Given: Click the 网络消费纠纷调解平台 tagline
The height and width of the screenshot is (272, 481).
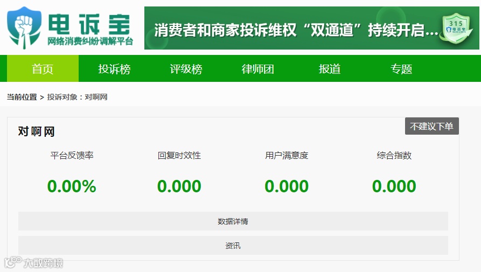Looking at the screenshot, I should [90, 41].
